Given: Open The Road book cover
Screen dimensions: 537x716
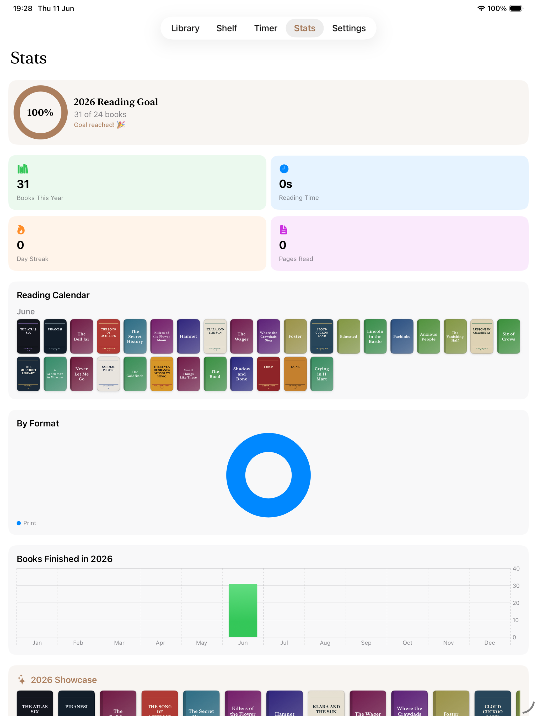Looking at the screenshot, I should coord(215,374).
